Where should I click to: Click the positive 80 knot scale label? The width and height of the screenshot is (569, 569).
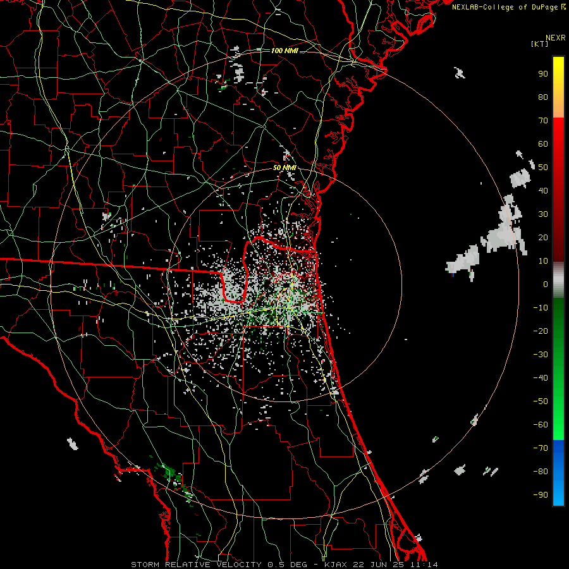click(543, 97)
